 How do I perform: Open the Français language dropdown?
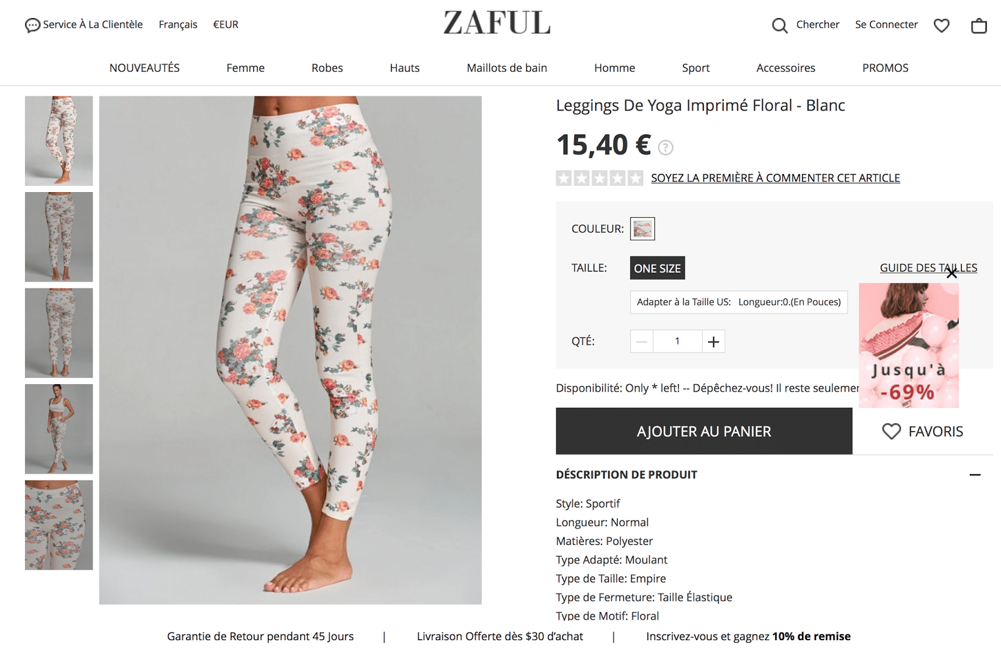coord(178,24)
